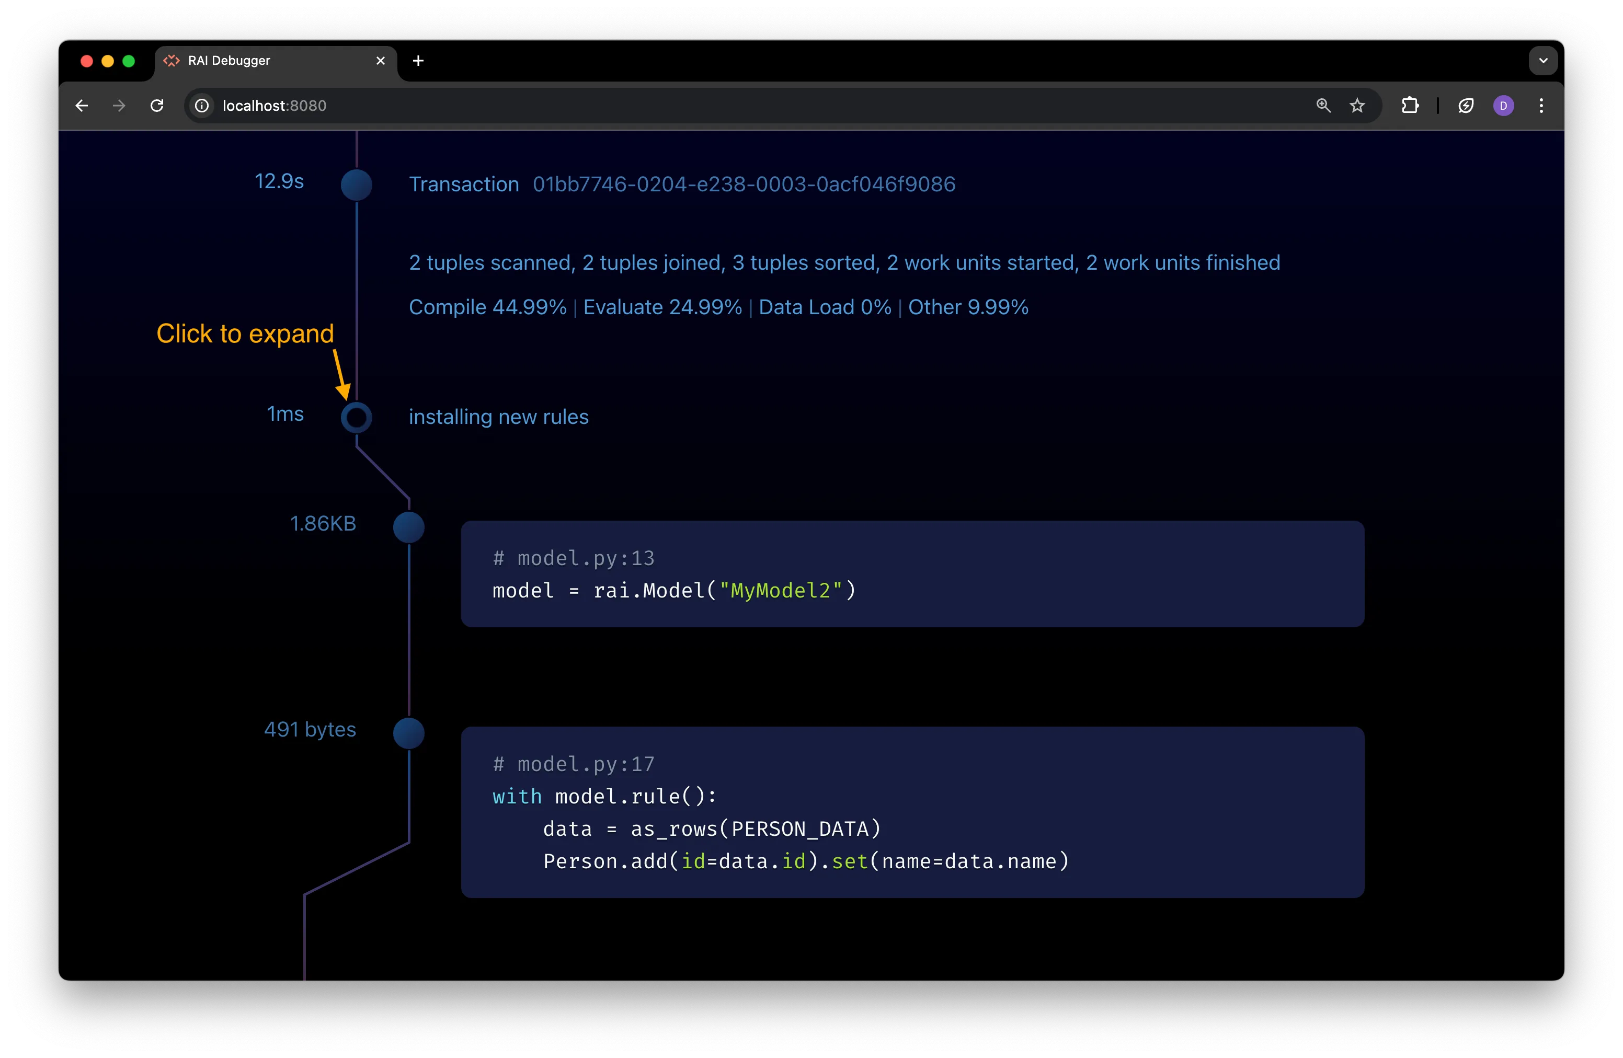Click the RAI Debugger tab favicon
Viewport: 1623px width, 1058px height.
(171, 61)
